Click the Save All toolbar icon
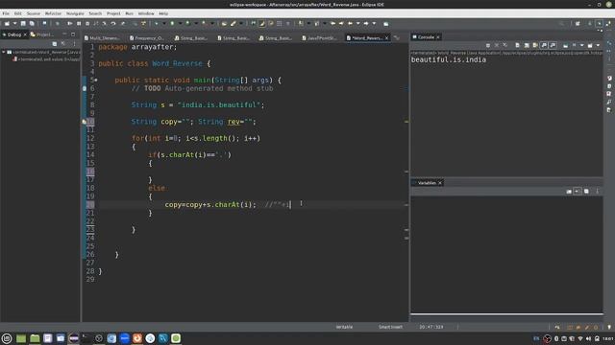The height and width of the screenshot is (345, 615). coord(32,23)
